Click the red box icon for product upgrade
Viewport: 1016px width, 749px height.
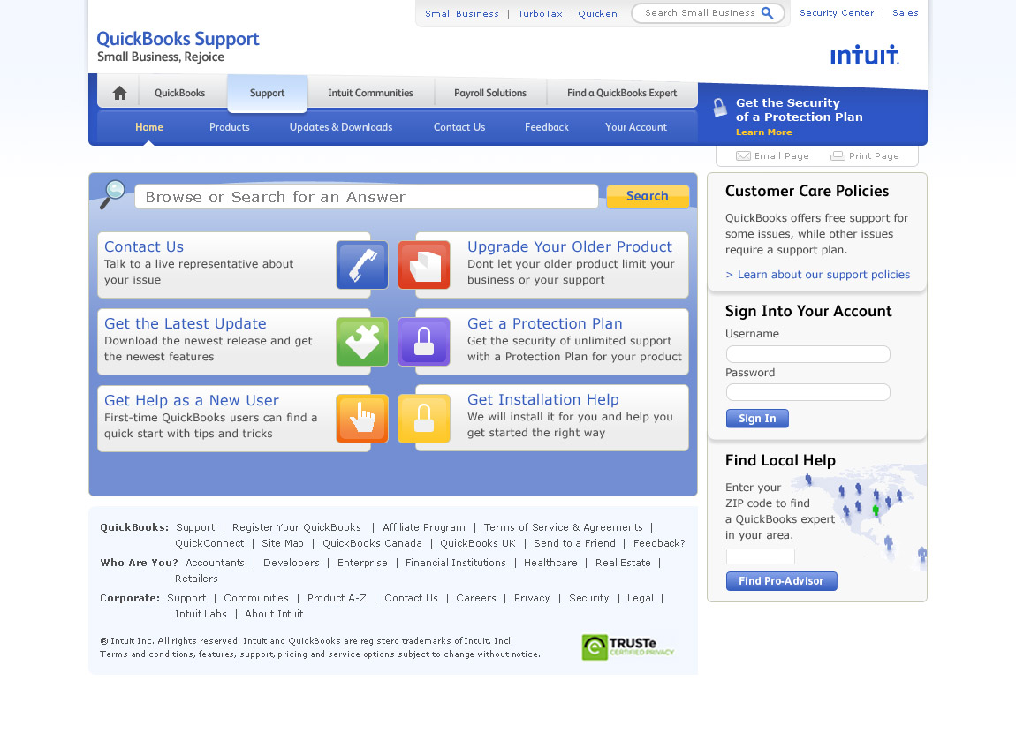(424, 265)
